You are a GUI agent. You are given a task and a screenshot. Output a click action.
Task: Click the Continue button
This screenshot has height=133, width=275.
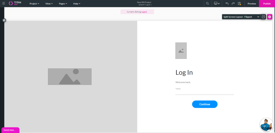205,104
